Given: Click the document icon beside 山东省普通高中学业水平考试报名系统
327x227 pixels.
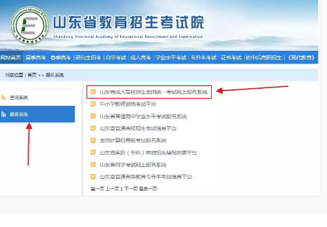Looking at the screenshot, I should pyautogui.click(x=93, y=116).
